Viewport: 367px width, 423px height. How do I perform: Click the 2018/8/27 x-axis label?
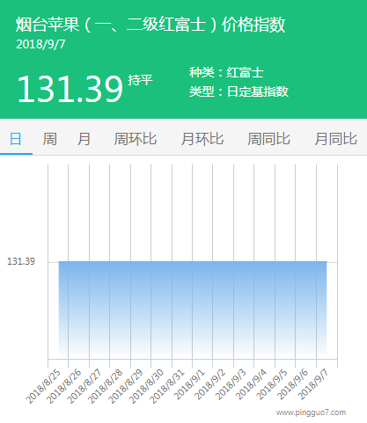(84, 386)
